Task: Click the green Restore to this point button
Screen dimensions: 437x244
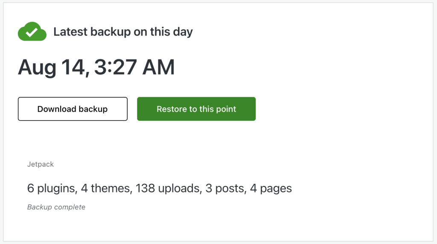Action: (x=196, y=109)
